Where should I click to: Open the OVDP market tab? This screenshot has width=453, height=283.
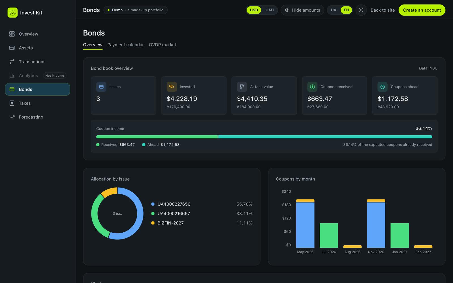click(x=162, y=45)
